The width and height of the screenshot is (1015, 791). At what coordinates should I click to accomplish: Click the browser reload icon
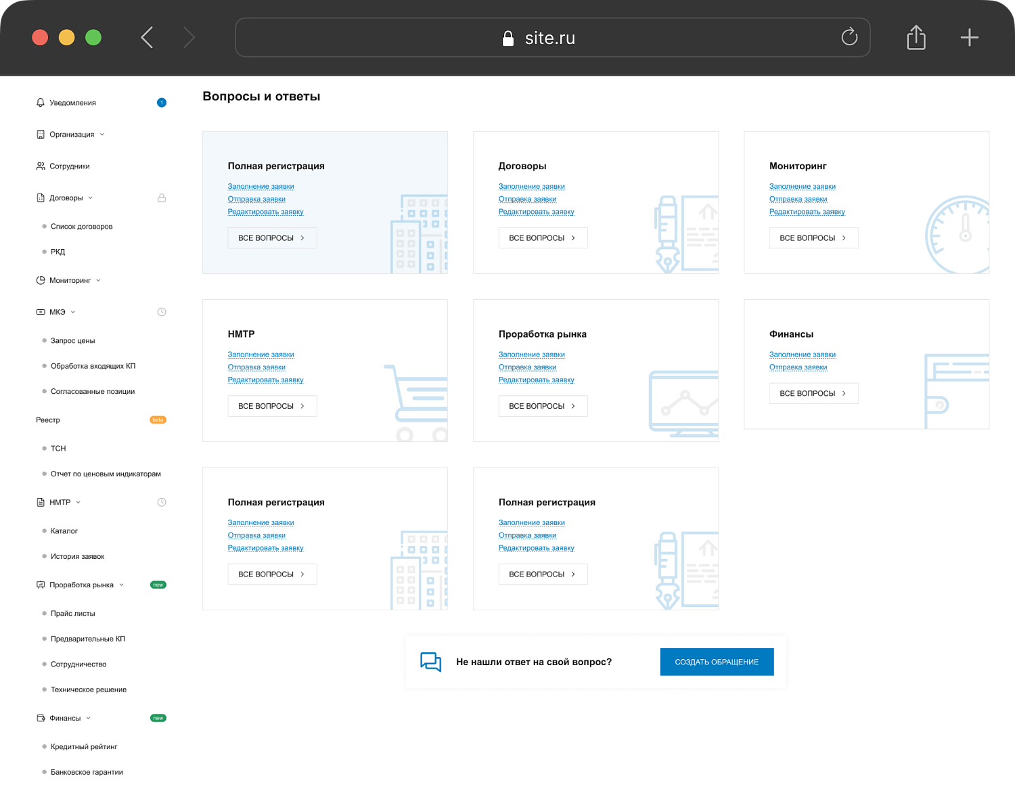[x=849, y=37]
